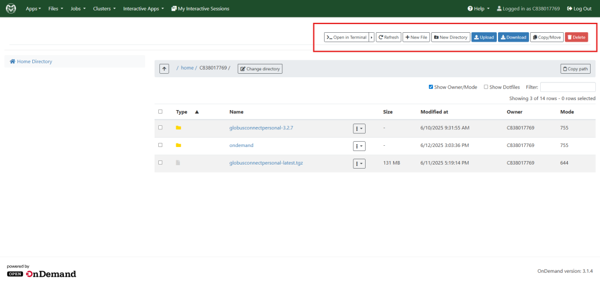
Task: Refresh the file listing
Action: pos(388,37)
